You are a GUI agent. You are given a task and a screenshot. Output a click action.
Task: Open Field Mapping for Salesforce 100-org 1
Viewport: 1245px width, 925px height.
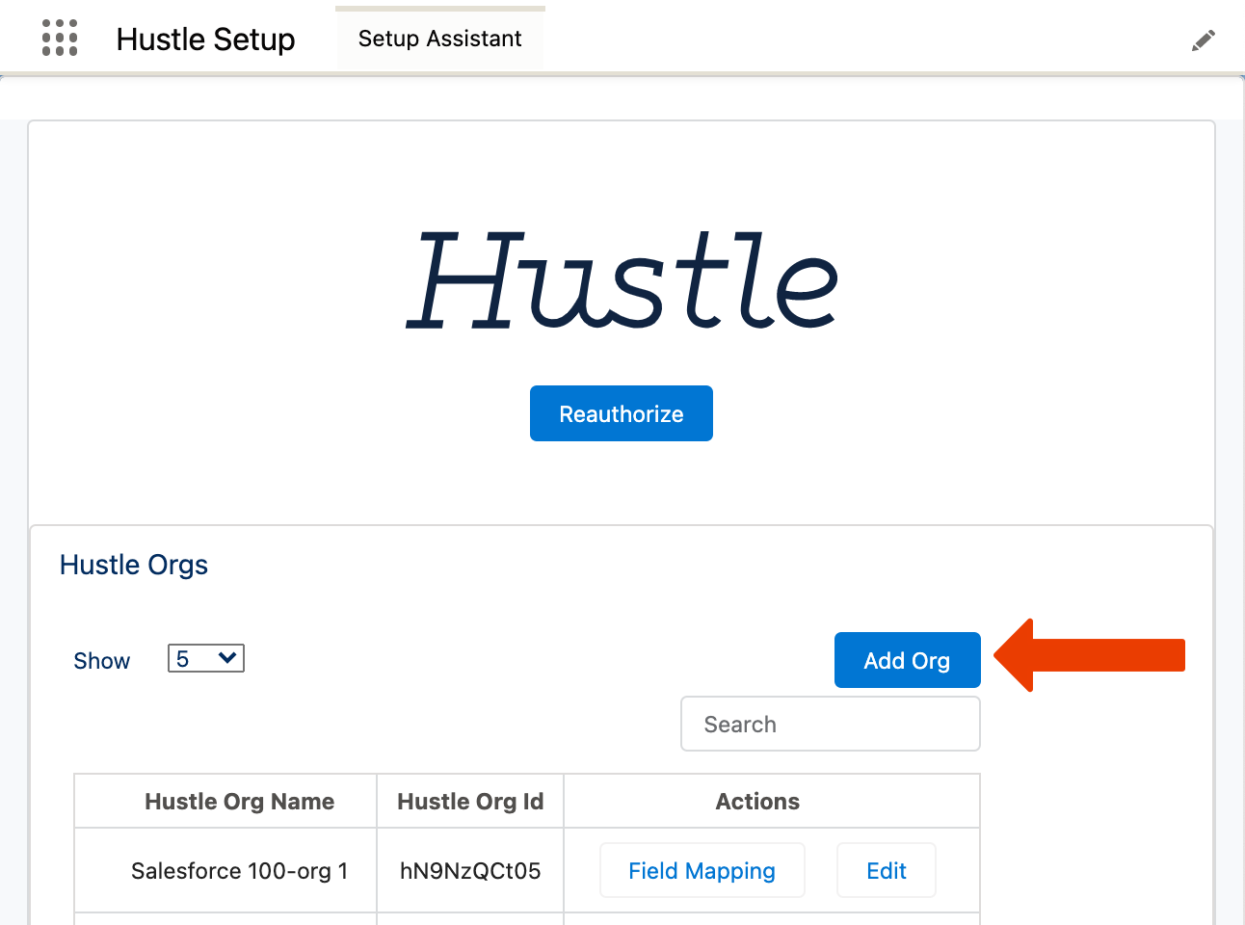702,870
